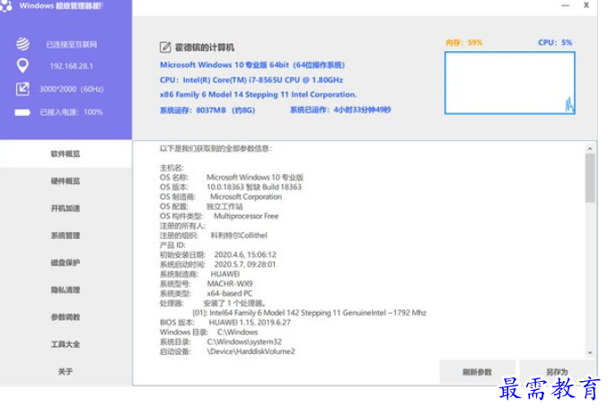Viewport: 608px width, 417px height.
Task: Click the battery power icon
Action: [22, 112]
